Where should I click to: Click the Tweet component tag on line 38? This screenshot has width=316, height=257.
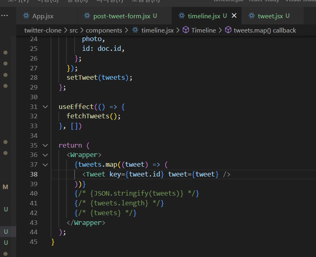tap(95, 174)
